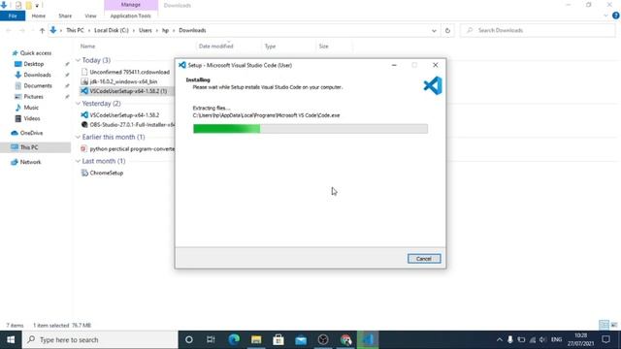Expand the ribbon with the chevron

pyautogui.click(x=605, y=16)
